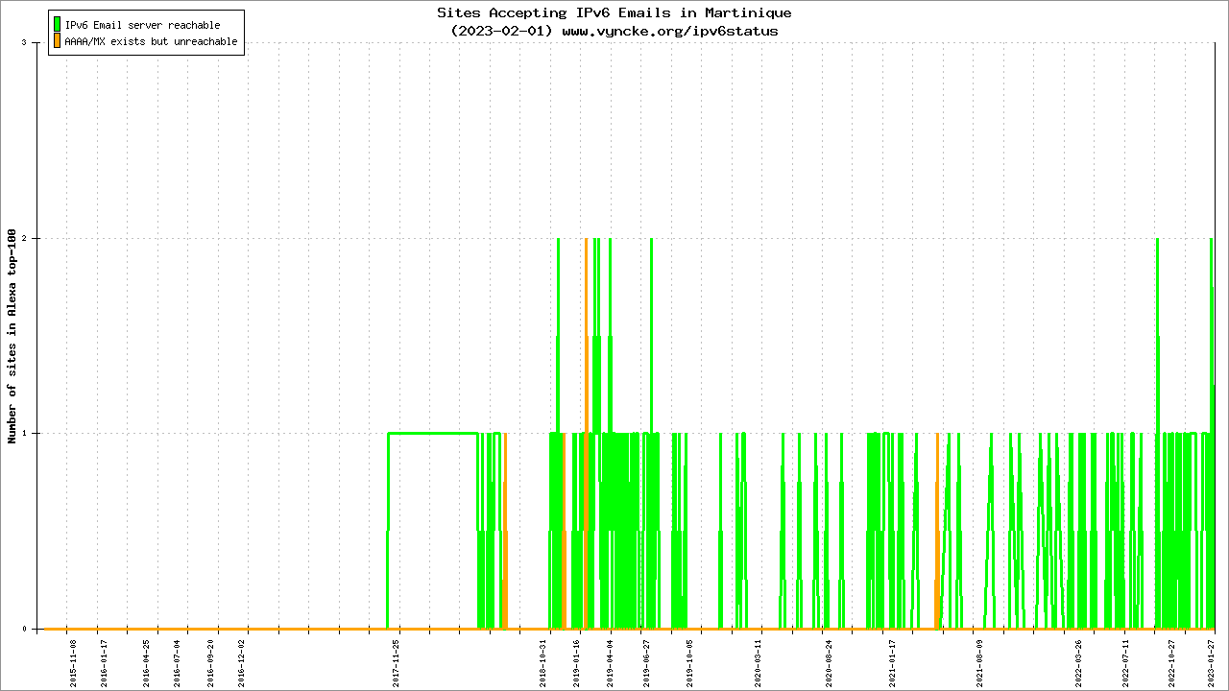This screenshot has width=1229, height=691.
Task: Click the 2018-10-31 x-axis date label
Action: (543, 663)
